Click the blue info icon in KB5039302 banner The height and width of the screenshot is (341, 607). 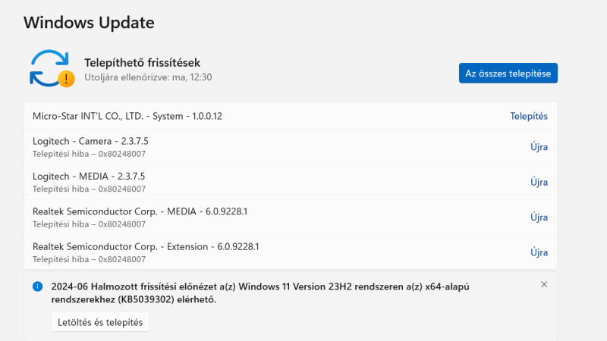tap(37, 286)
